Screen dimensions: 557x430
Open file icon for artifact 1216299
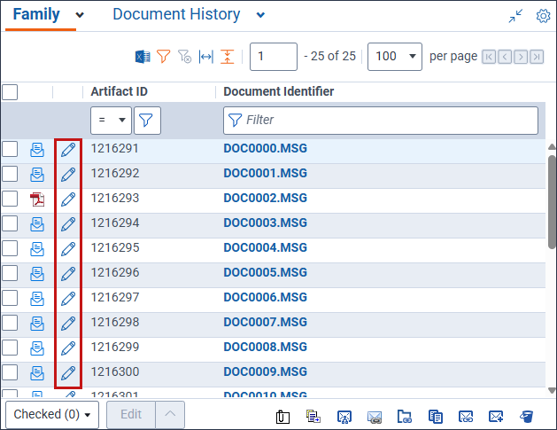point(37,348)
